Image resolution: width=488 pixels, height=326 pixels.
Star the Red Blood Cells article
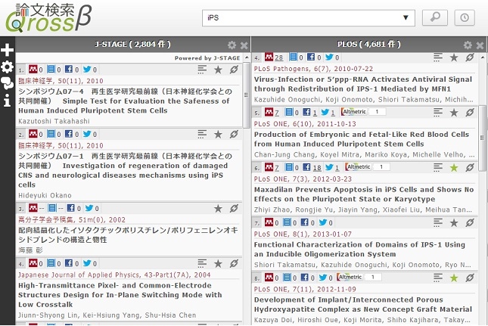pos(454,113)
